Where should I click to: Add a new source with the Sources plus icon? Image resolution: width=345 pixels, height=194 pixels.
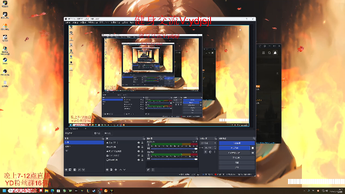107,169
